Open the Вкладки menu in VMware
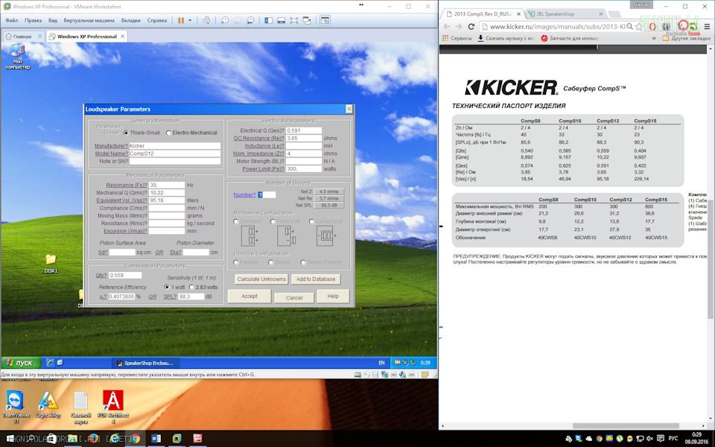The image size is (715, 447). (130, 20)
